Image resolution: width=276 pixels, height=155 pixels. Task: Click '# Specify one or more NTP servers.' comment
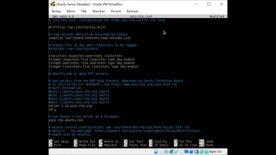(79, 74)
